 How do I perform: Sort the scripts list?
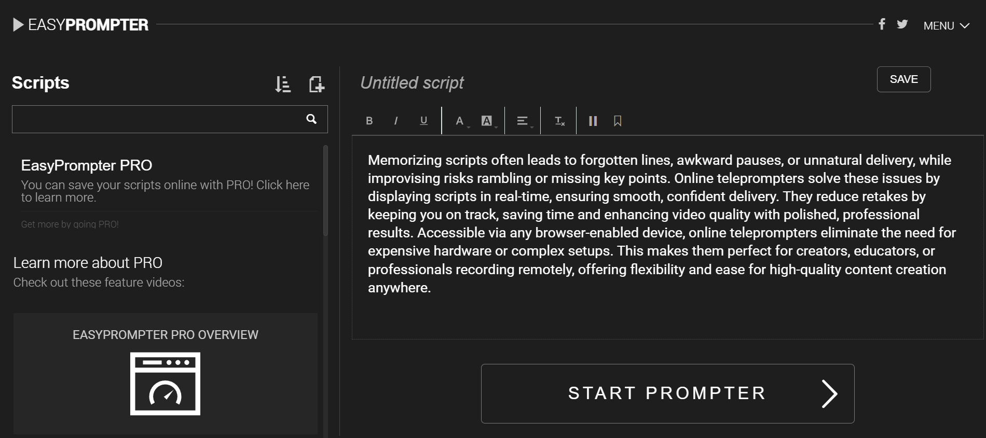283,84
